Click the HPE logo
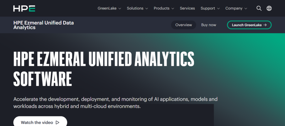Image resolution: width=285 pixels, height=126 pixels. click(x=24, y=9)
